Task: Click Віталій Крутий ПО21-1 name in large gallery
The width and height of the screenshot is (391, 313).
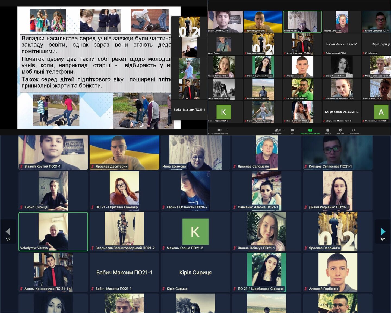Action: click(x=42, y=167)
